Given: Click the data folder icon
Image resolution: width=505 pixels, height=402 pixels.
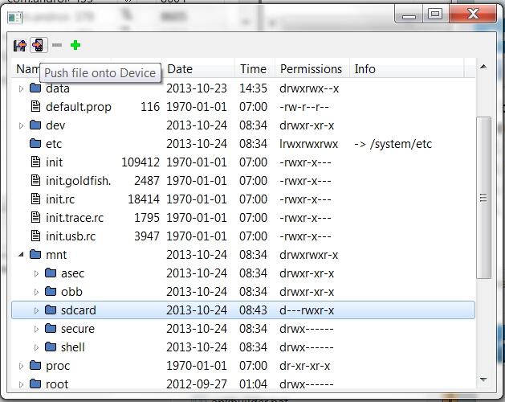Looking at the screenshot, I should pyautogui.click(x=35, y=88).
